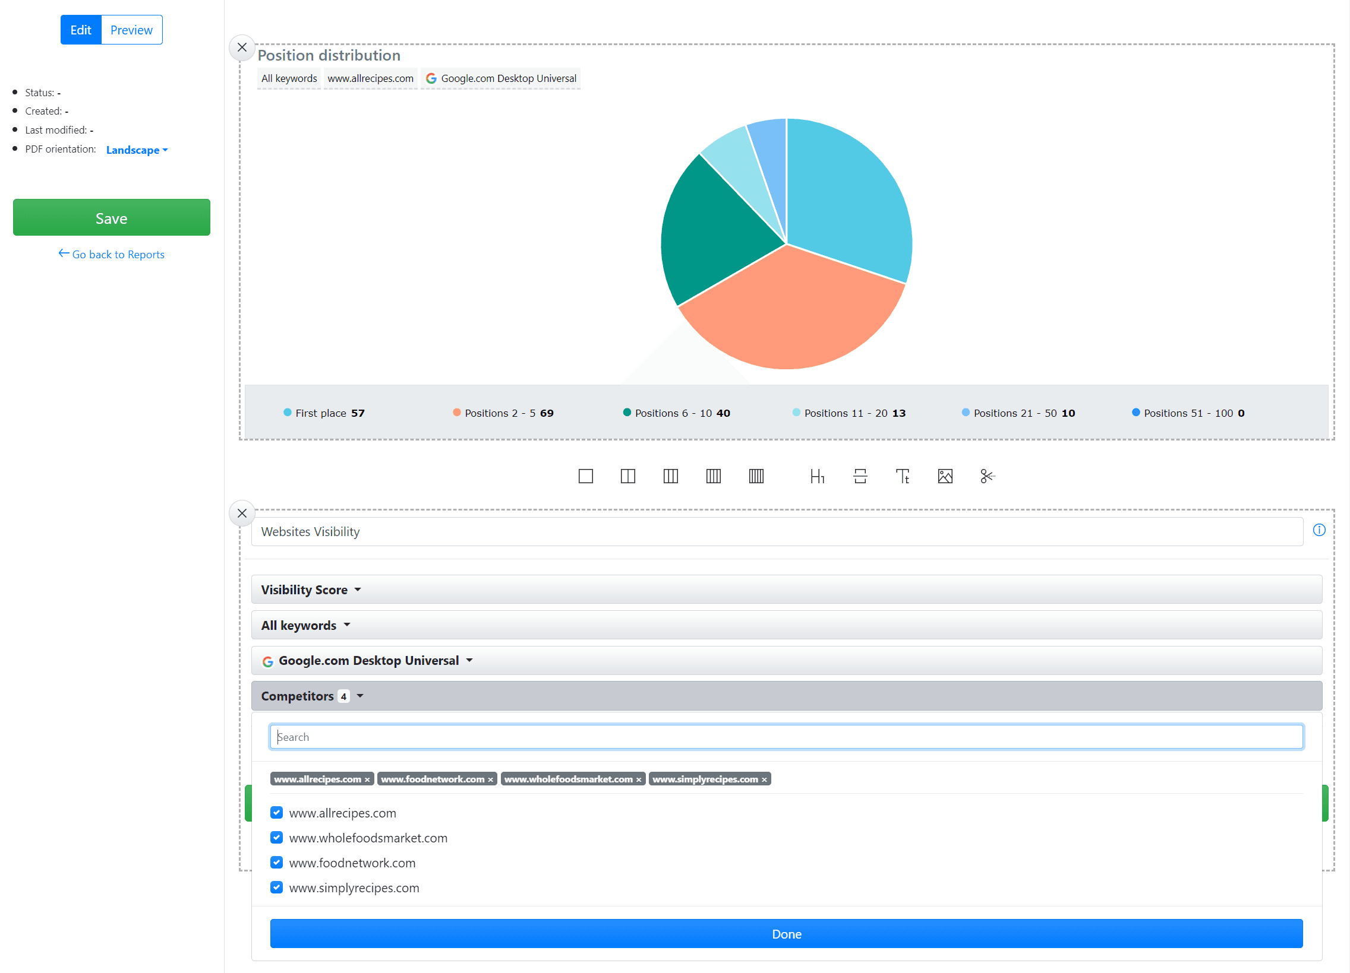This screenshot has width=1350, height=973.
Task: Click the Positions 11 - 20 legend entry
Action: 849,413
